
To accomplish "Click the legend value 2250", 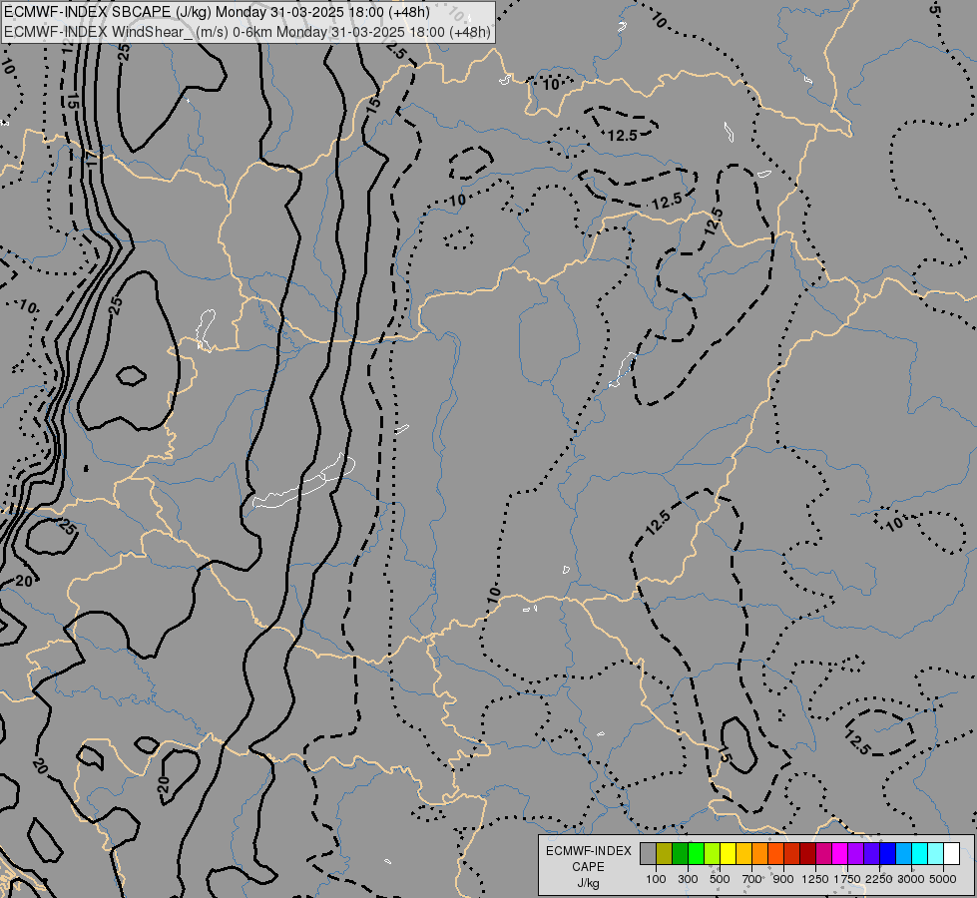I will coord(879,879).
